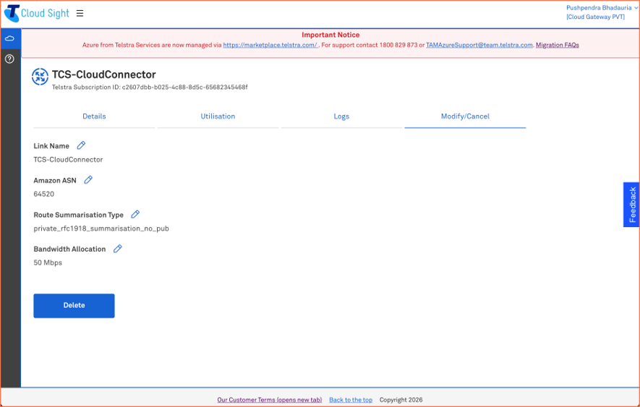Viewport: 640px width, 407px height.
Task: Open the Feedback side button
Action: [632, 205]
